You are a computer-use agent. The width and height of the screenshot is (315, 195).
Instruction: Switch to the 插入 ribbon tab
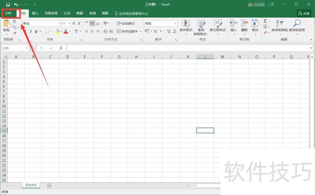[35, 13]
